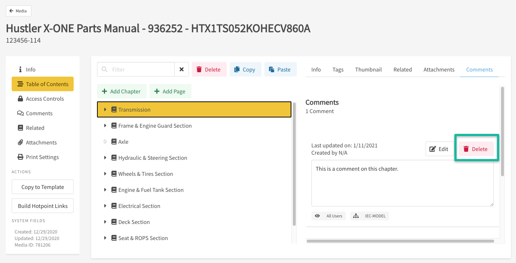Screen dimensions: 516x263
Task: Click the IEC-MODEL hierarchy badge
Action: [x=369, y=216]
